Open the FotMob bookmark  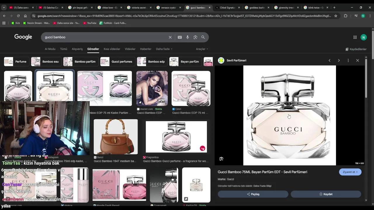coord(113,23)
